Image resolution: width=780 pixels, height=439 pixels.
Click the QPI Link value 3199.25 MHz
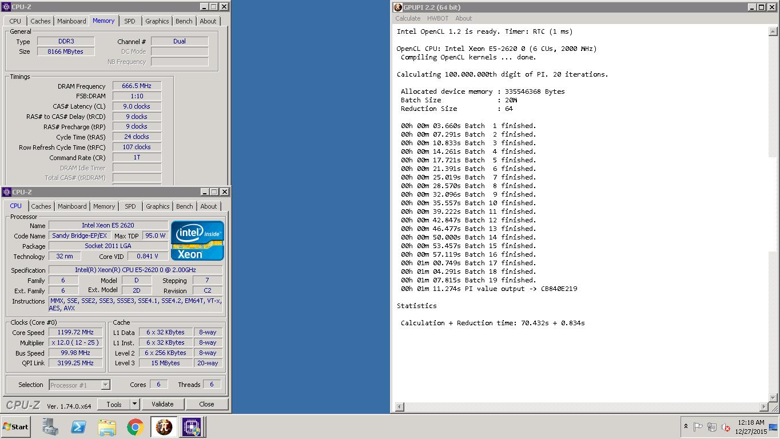75,363
